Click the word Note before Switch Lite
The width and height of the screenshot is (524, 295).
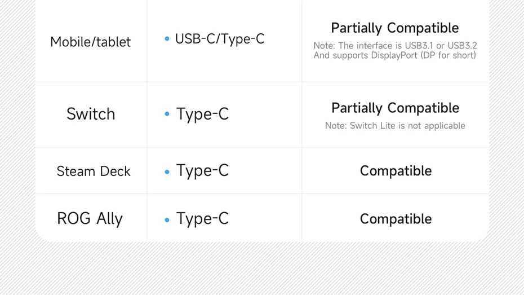[335, 126]
